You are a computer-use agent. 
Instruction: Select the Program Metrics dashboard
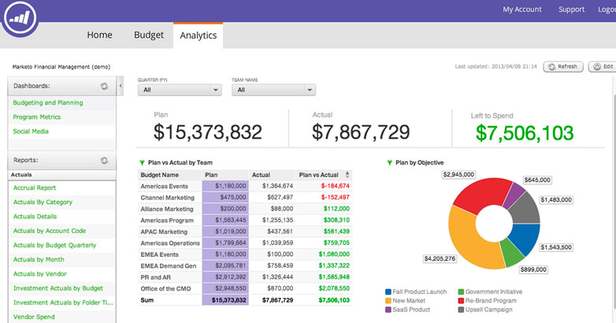37,117
